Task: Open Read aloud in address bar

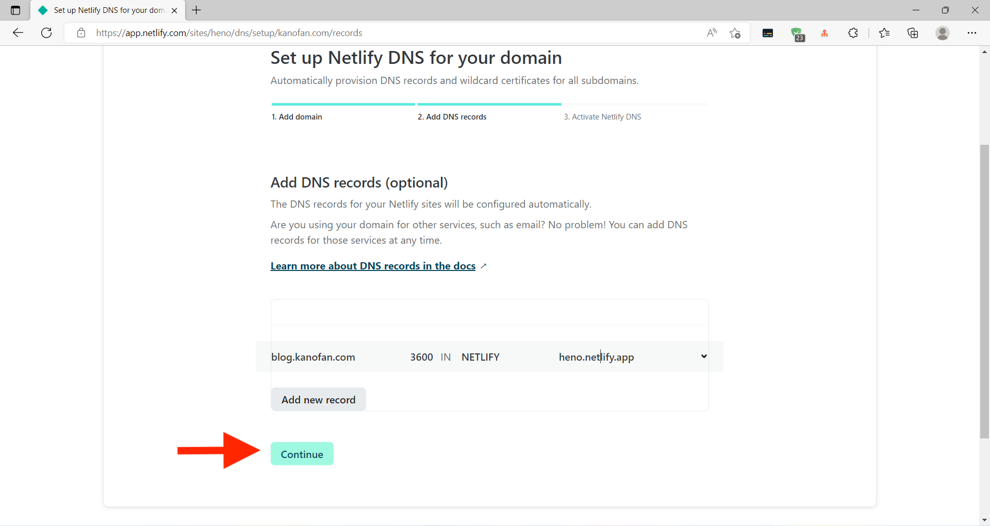Action: [x=712, y=33]
